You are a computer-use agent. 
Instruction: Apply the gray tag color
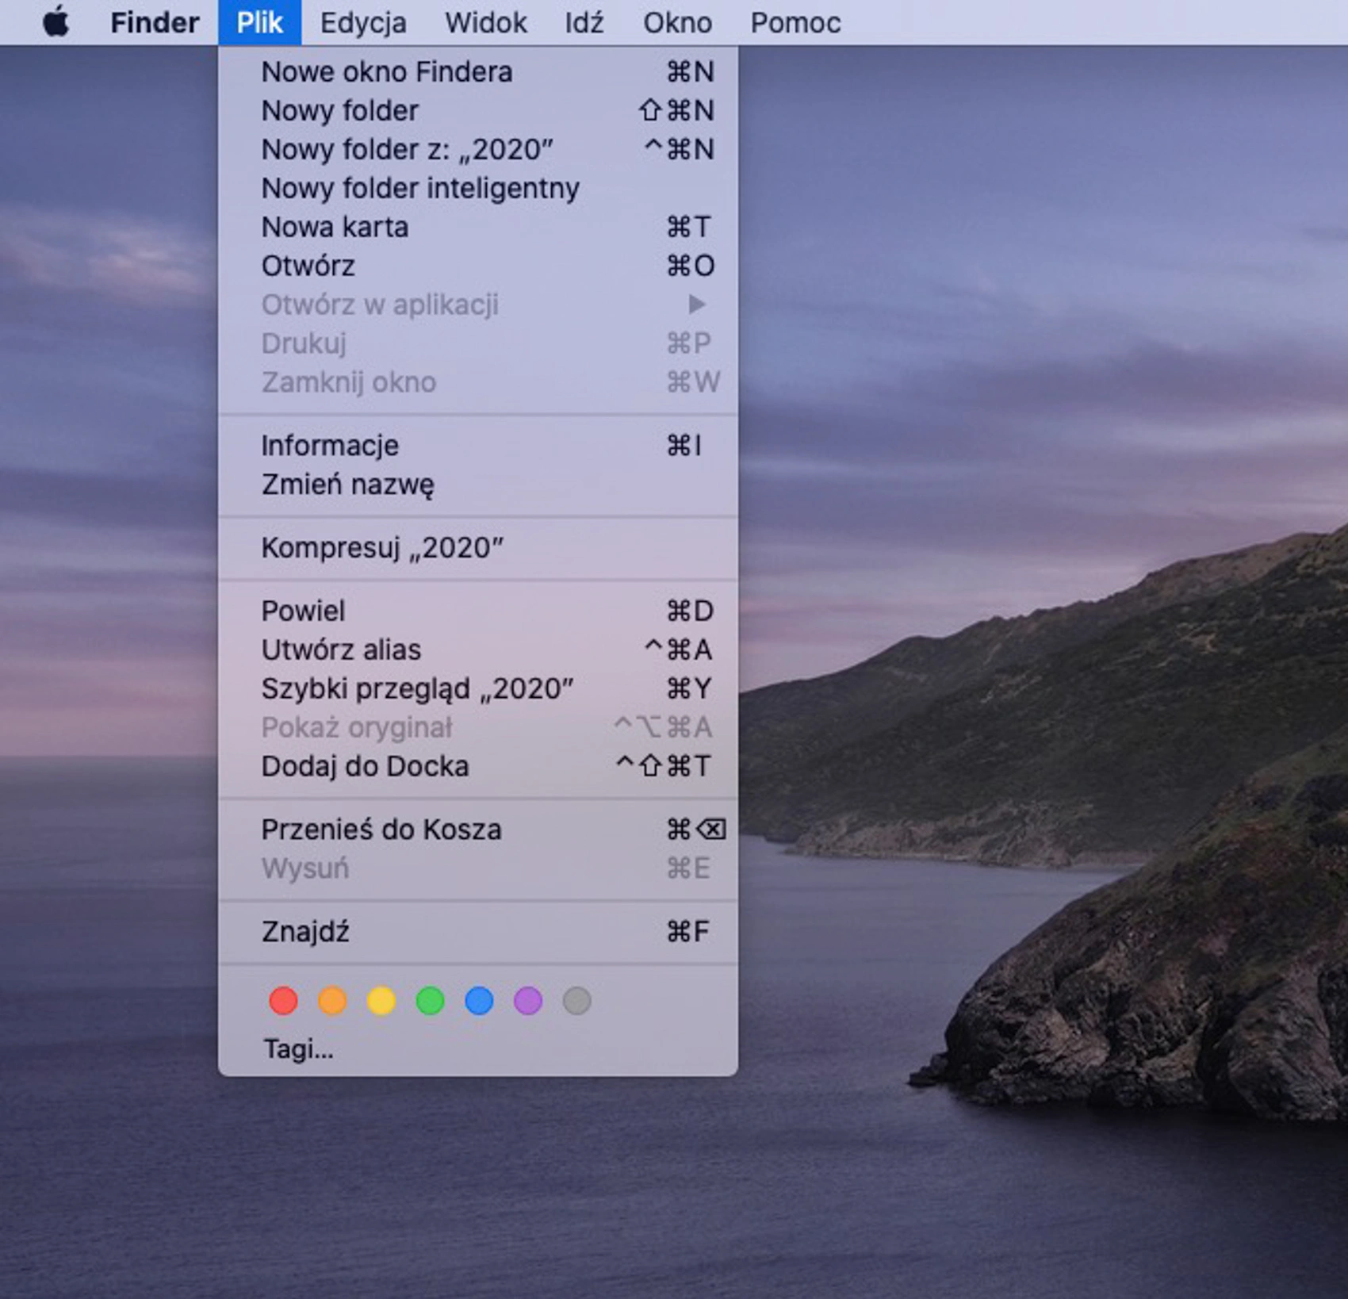click(576, 1001)
